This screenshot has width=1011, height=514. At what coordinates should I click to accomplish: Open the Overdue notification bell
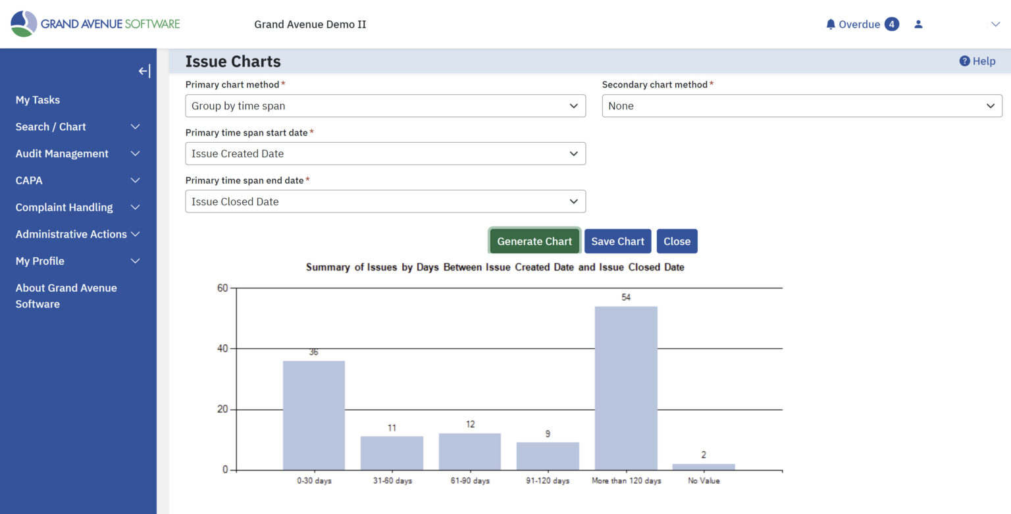pyautogui.click(x=831, y=24)
